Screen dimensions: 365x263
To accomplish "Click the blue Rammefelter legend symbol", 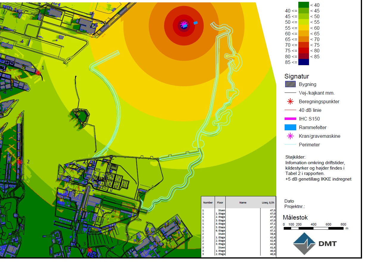I will tap(290, 127).
